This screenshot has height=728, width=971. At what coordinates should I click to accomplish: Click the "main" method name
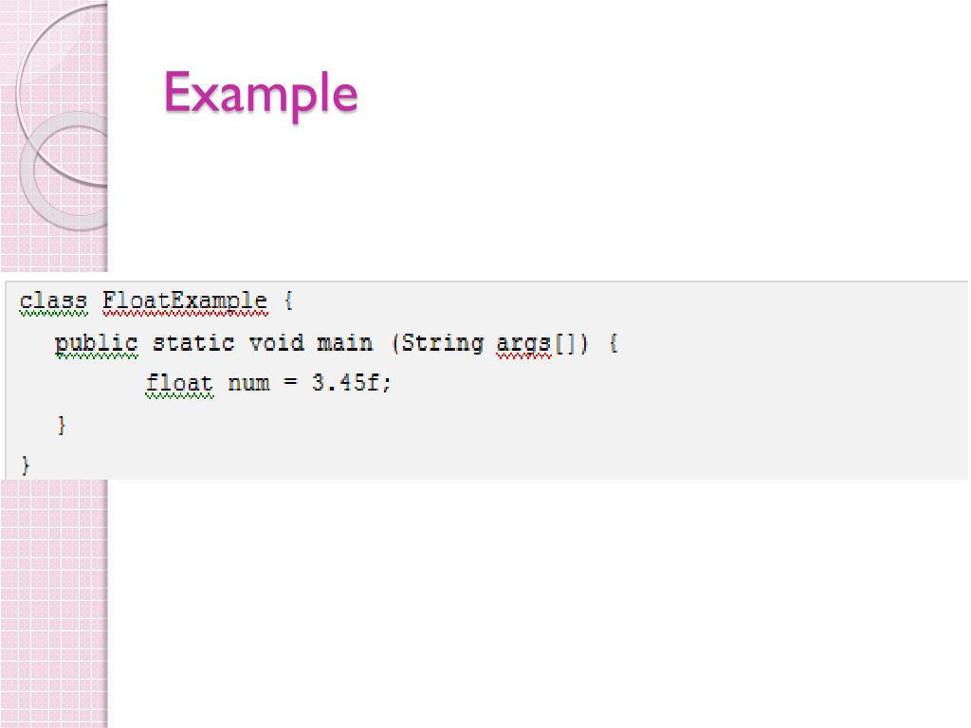345,342
